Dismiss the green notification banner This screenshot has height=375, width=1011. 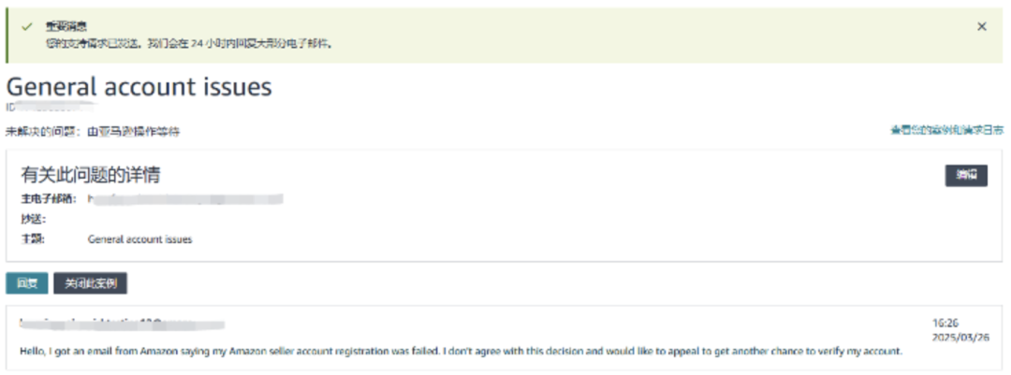point(981,26)
